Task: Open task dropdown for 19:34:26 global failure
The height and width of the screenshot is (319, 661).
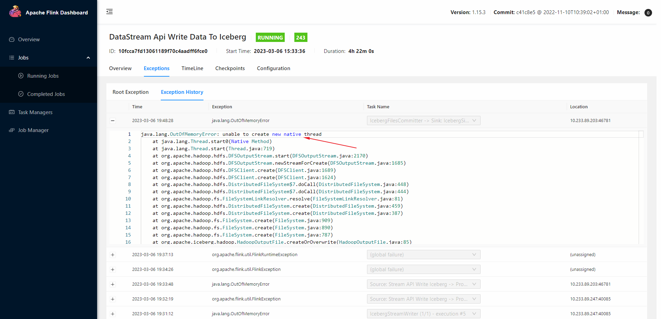Action: (x=423, y=269)
